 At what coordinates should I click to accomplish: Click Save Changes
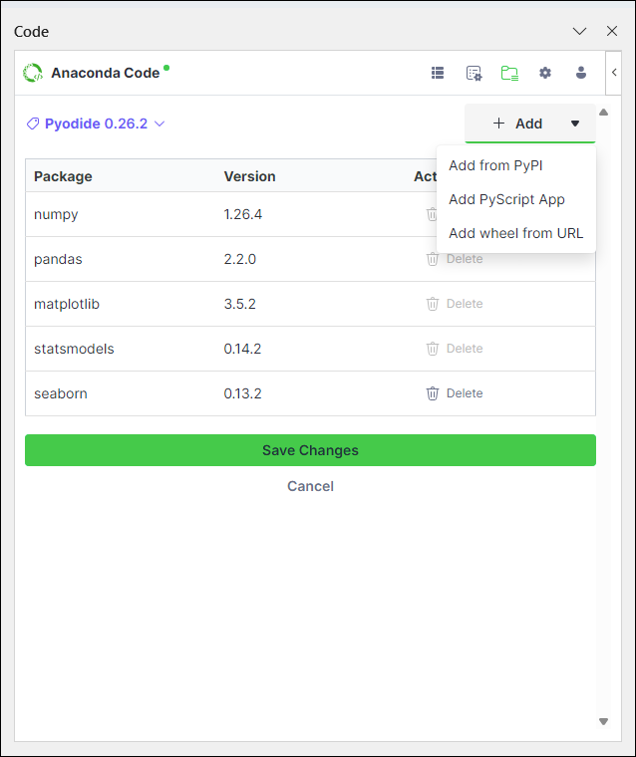310,450
